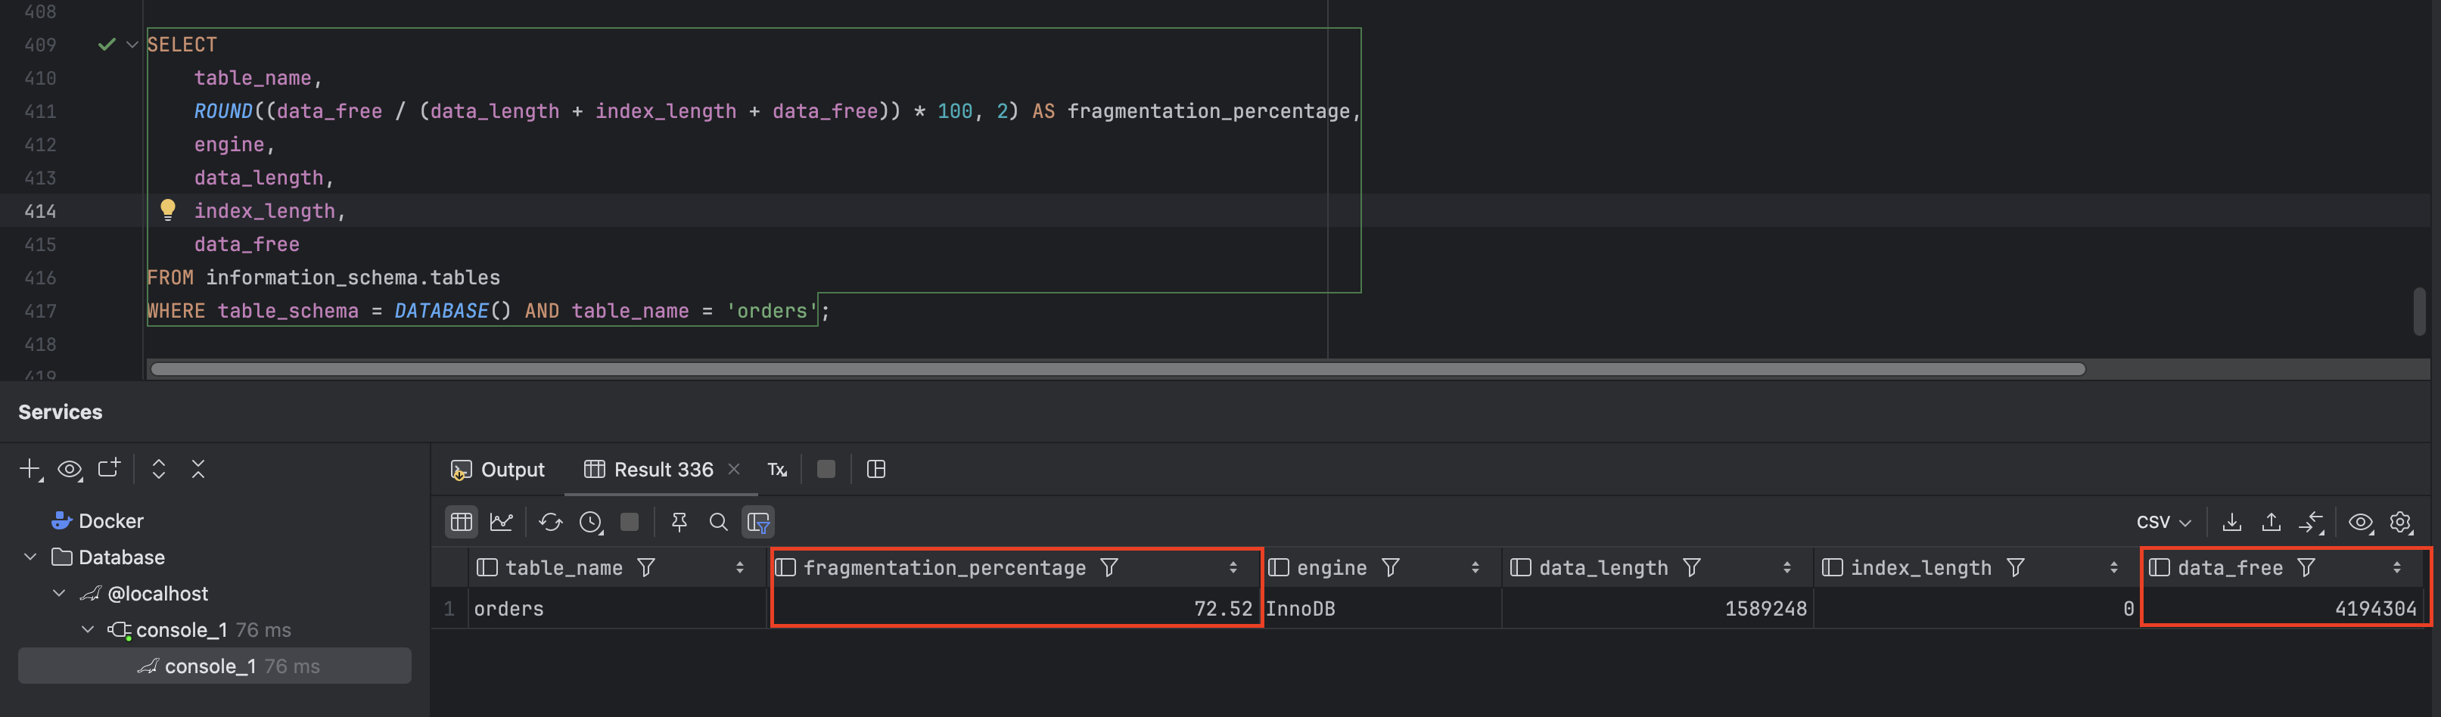The image size is (2441, 717).
Task: Click the filter funnel icon on engine column
Action: click(x=1390, y=567)
